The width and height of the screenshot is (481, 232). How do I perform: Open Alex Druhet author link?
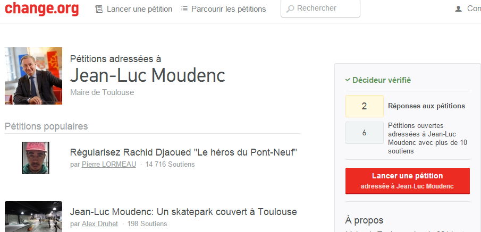click(100, 224)
